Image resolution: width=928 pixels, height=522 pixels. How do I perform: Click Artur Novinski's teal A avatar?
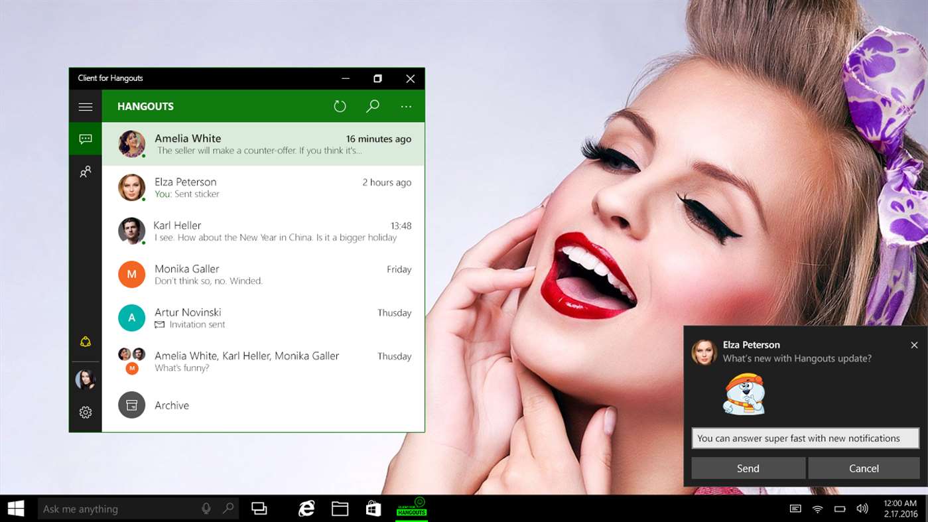[x=131, y=318]
